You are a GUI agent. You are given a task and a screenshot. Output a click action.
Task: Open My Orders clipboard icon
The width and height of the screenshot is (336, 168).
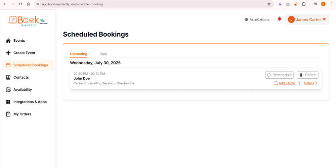click(8, 114)
